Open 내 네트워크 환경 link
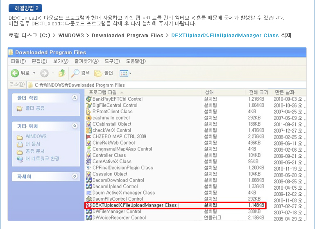 (x=42, y=159)
